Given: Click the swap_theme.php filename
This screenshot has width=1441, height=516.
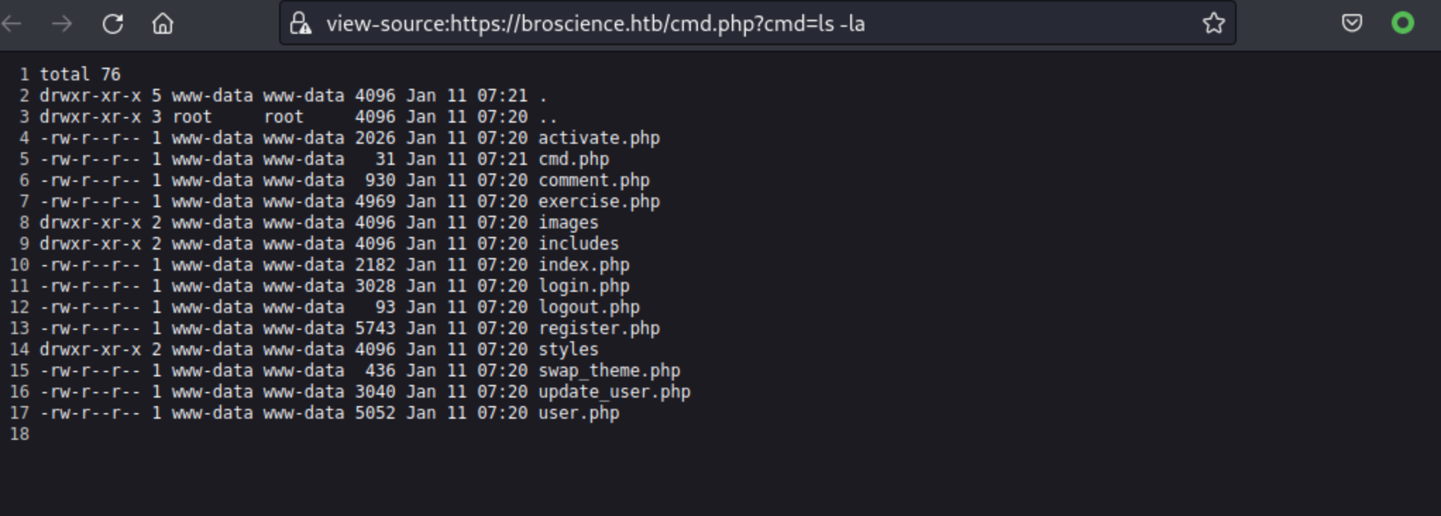Looking at the screenshot, I should tap(609, 371).
